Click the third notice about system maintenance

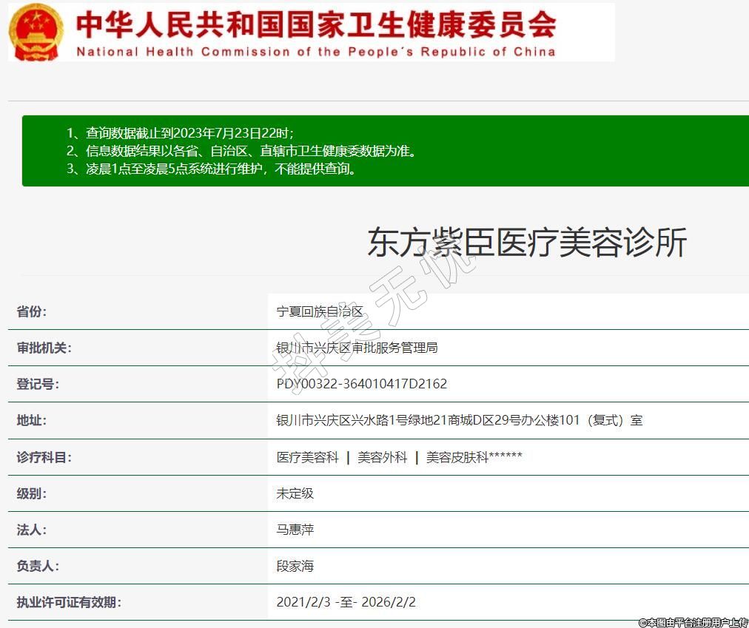click(212, 169)
